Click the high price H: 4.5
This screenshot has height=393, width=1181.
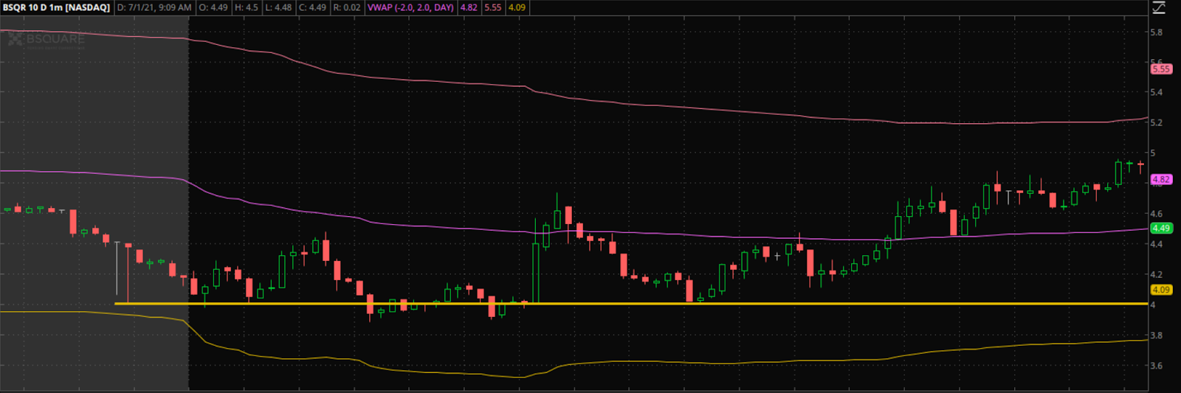click(x=247, y=7)
